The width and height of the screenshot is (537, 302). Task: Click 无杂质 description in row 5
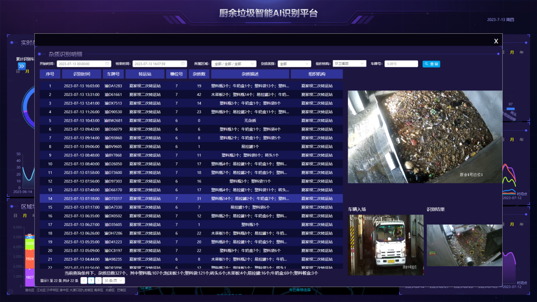pos(250,120)
